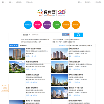Open the 肥西县 listing title
Screen dimensions: 104x104
pyautogui.click(x=33, y=101)
